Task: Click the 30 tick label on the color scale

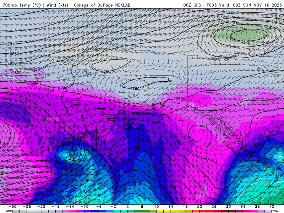Action: click(228, 207)
